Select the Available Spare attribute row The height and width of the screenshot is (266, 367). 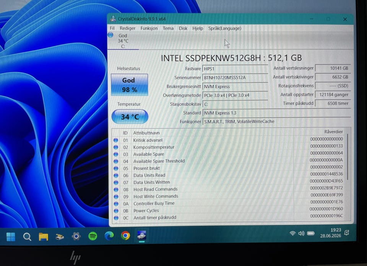point(229,154)
